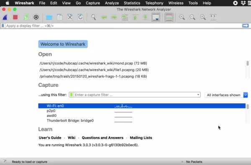Open recent file mond.pcap
Screen dimensions: 251x165
pyautogui.click(x=93, y=63)
